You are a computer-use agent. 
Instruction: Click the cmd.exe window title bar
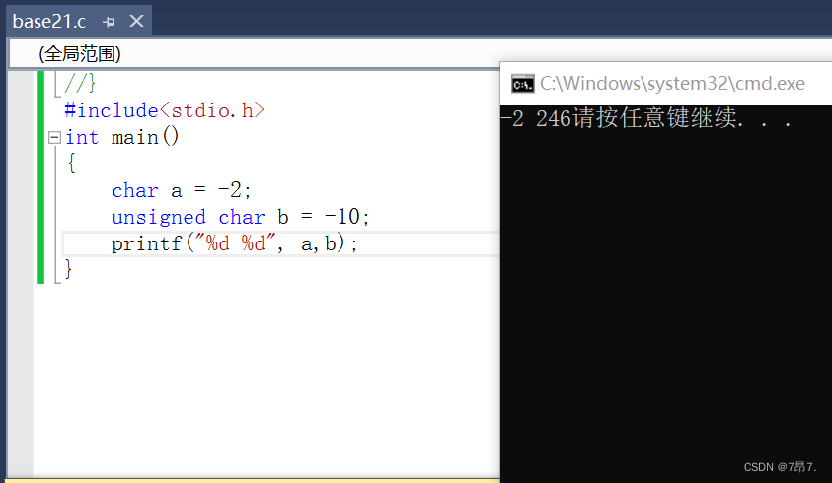[671, 84]
